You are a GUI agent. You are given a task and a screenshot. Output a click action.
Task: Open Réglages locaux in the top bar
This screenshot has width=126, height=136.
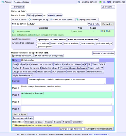coord(21,2)
